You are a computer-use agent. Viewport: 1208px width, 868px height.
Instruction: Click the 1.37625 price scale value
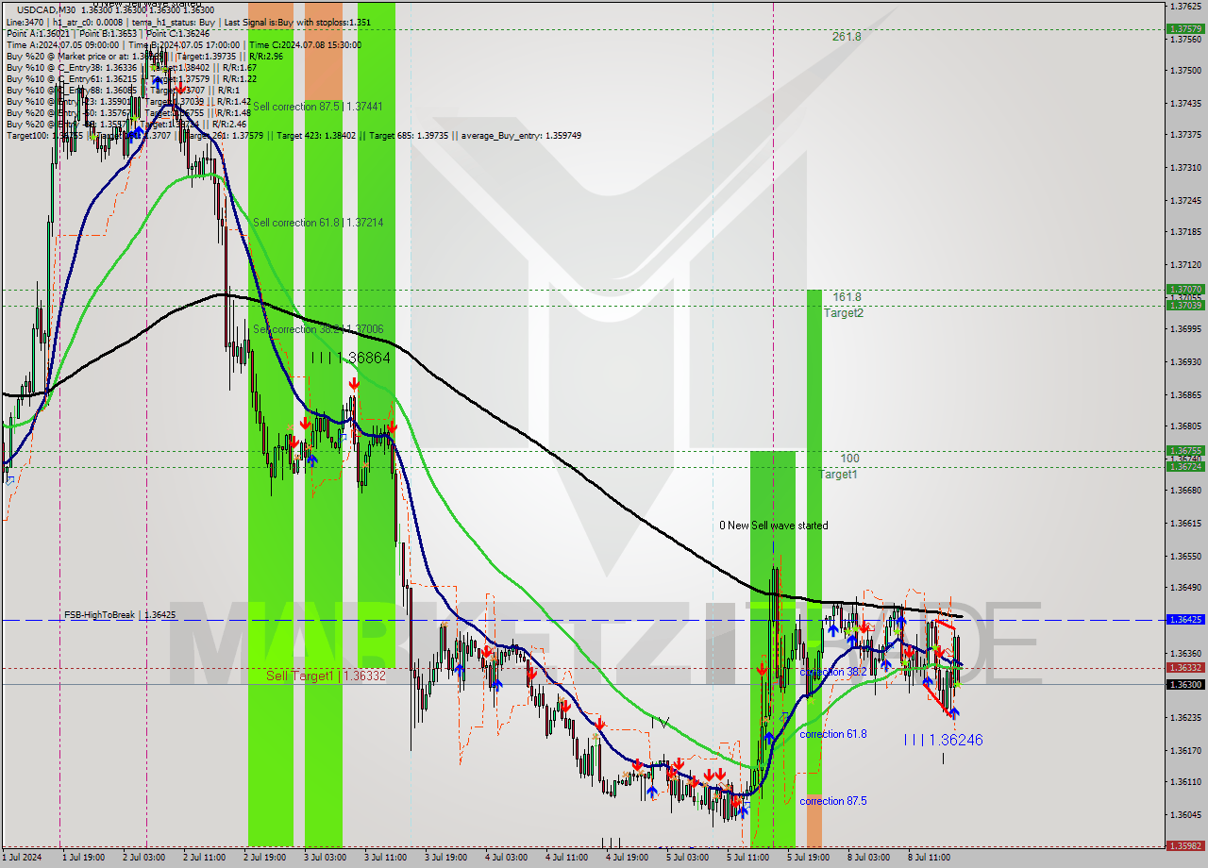(1185, 6)
